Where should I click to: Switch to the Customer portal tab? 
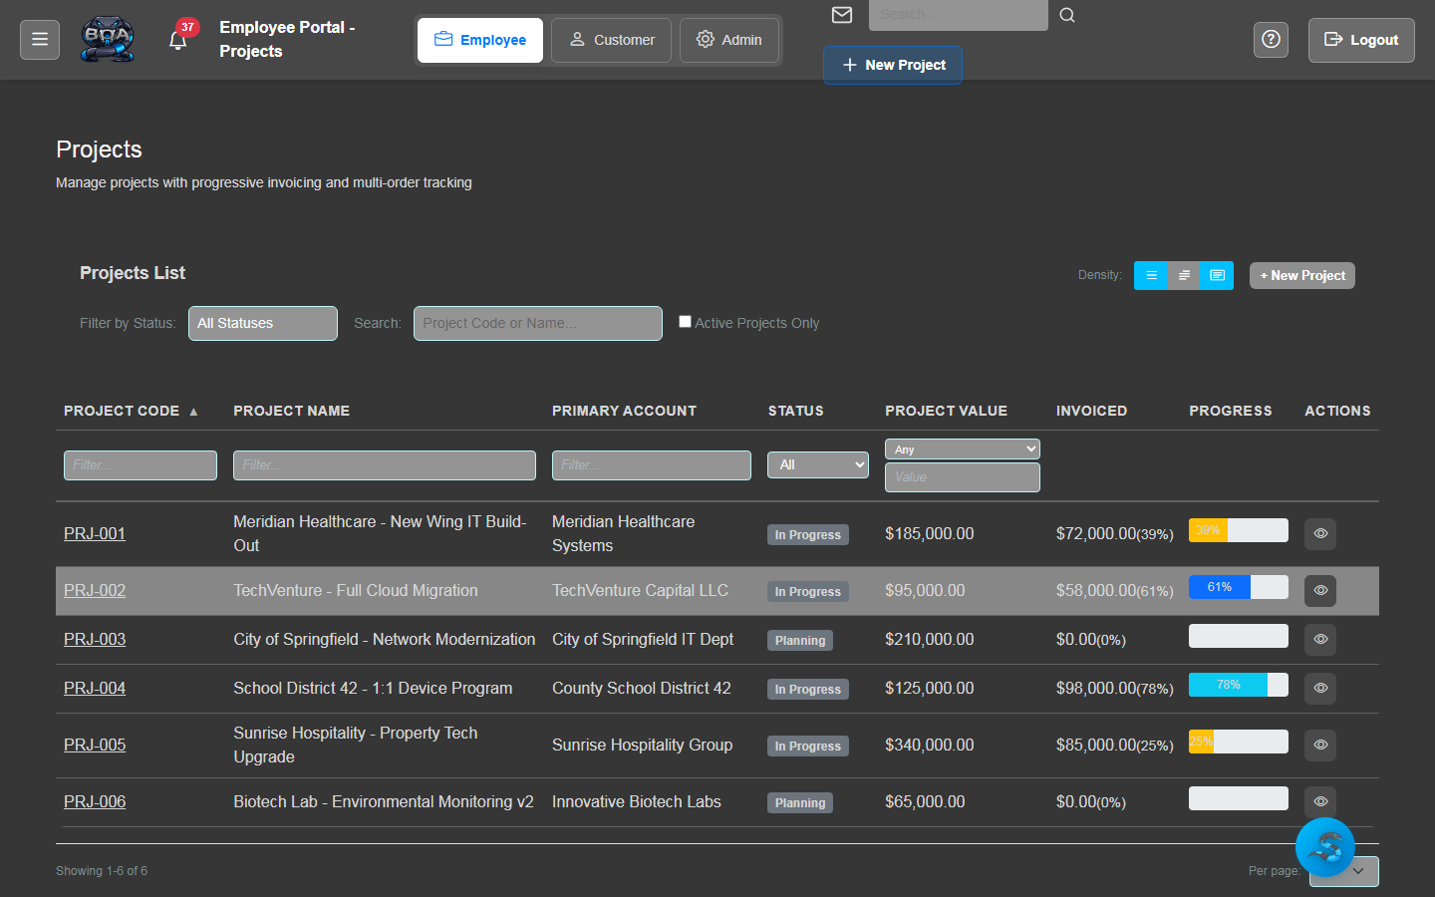point(611,40)
